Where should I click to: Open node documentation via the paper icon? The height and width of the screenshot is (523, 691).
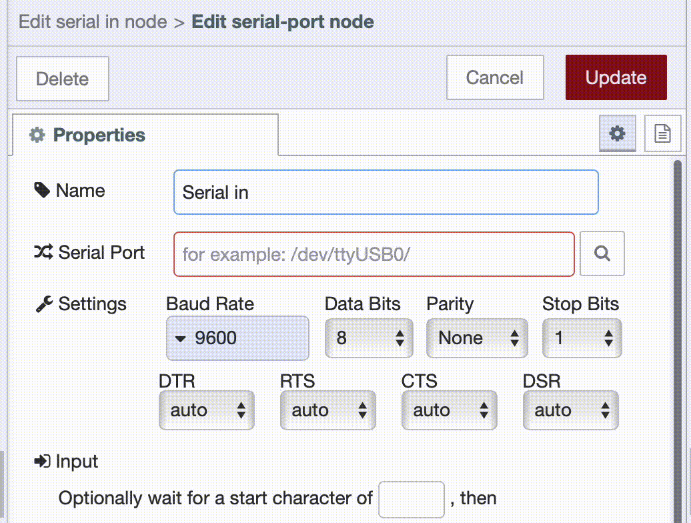pos(662,133)
